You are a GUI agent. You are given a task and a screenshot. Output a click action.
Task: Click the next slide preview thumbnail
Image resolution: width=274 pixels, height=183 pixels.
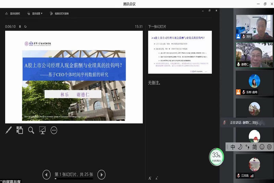[180, 52]
